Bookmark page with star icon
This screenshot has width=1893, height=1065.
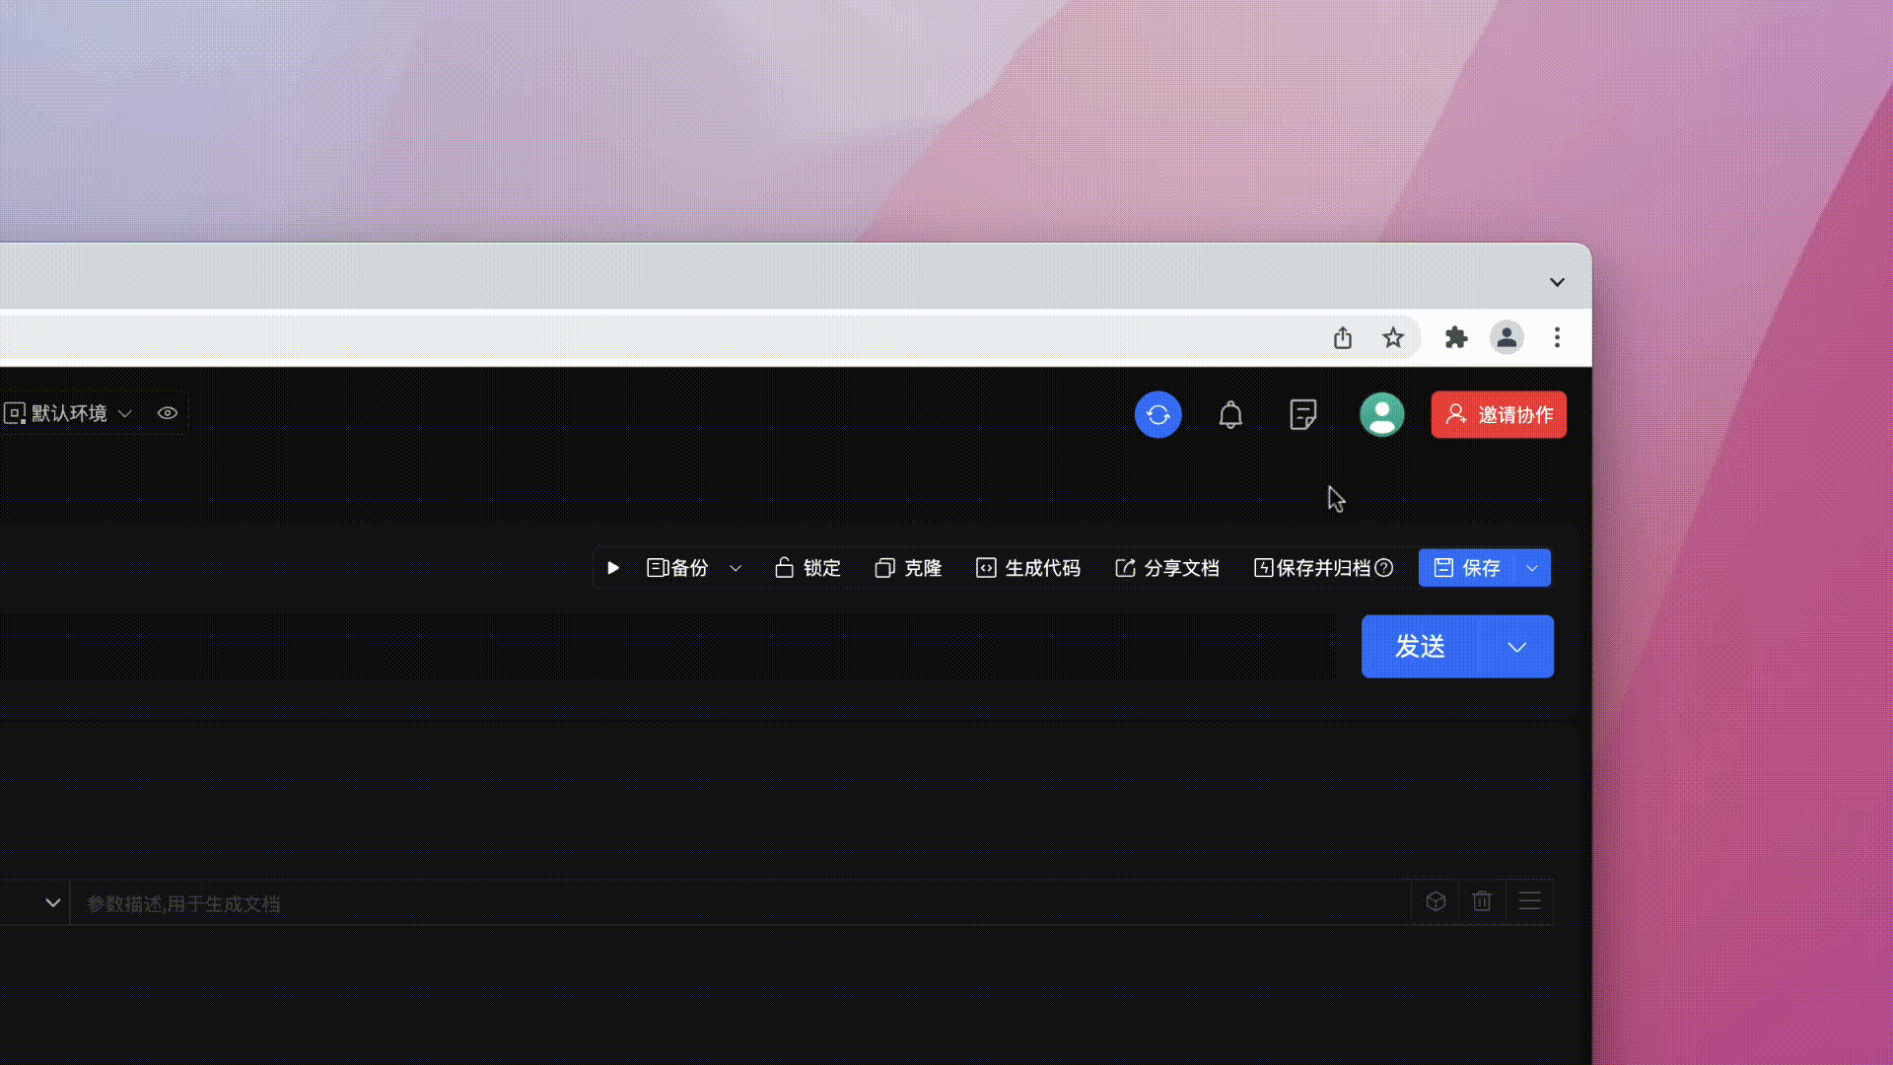coord(1392,338)
